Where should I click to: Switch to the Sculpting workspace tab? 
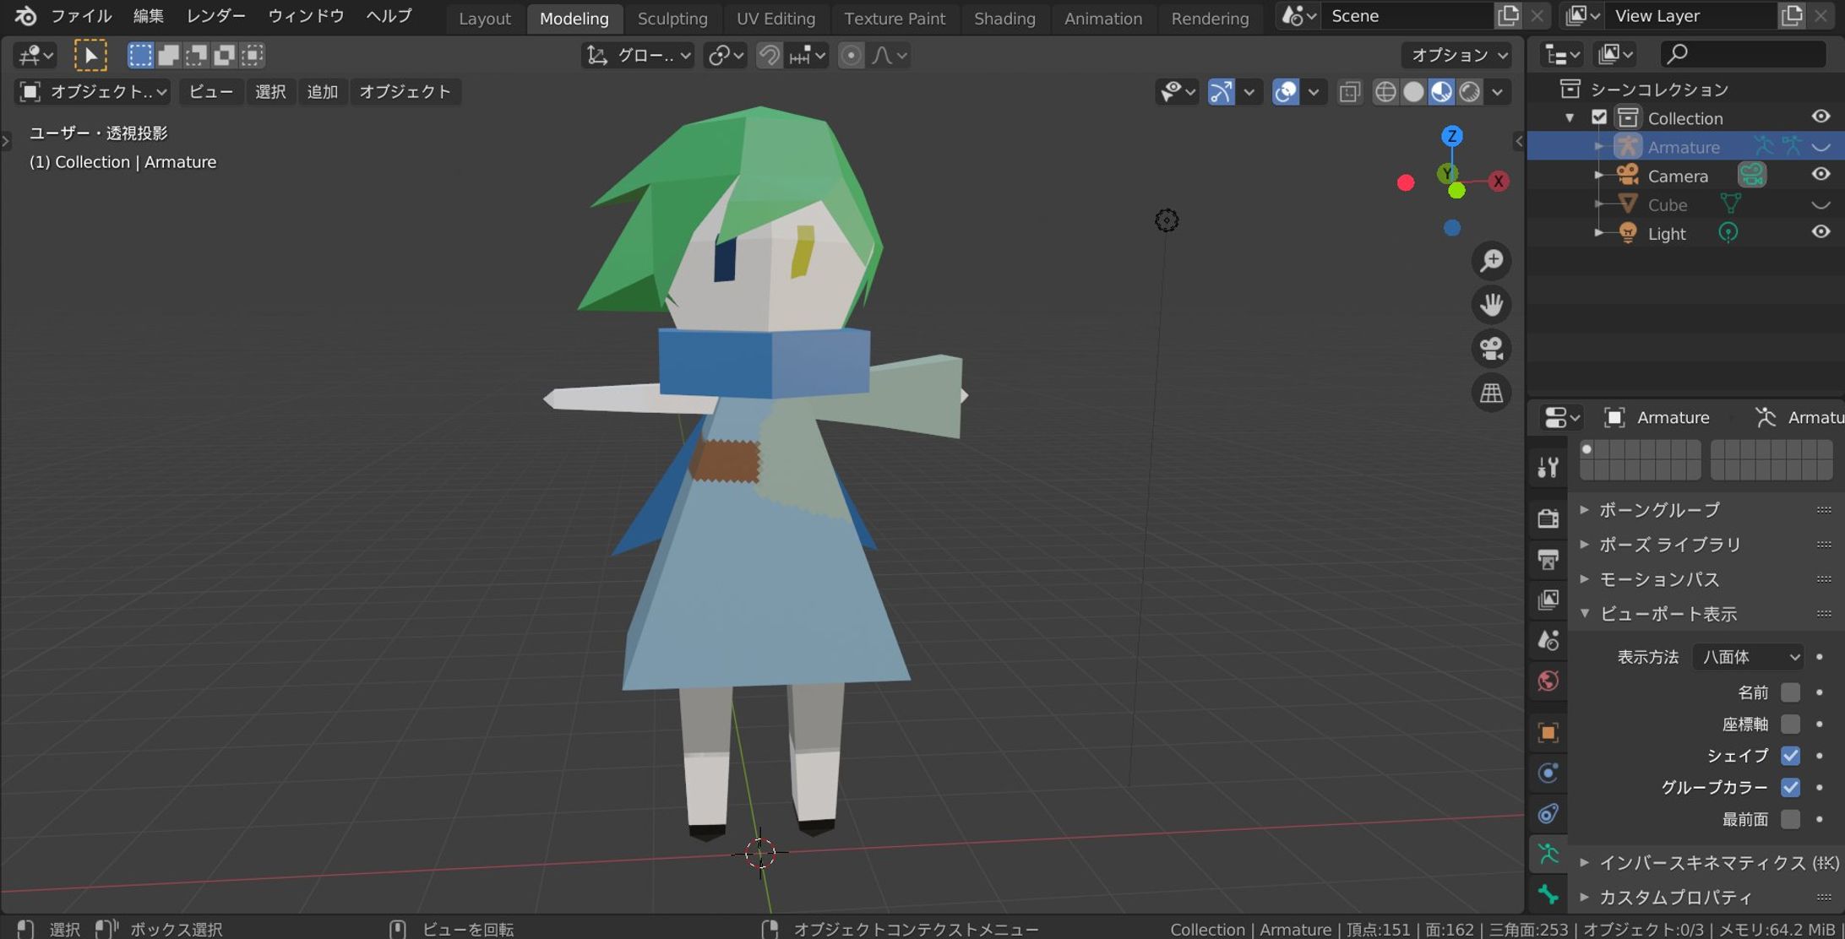point(672,18)
